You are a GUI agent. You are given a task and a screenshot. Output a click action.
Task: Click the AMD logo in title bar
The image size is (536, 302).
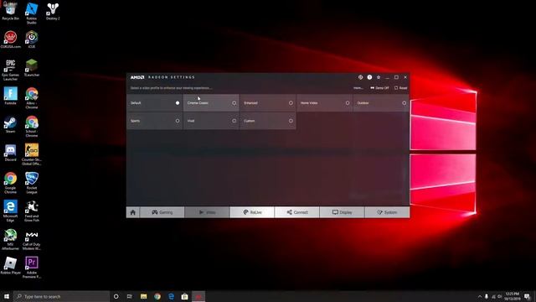tap(137, 77)
